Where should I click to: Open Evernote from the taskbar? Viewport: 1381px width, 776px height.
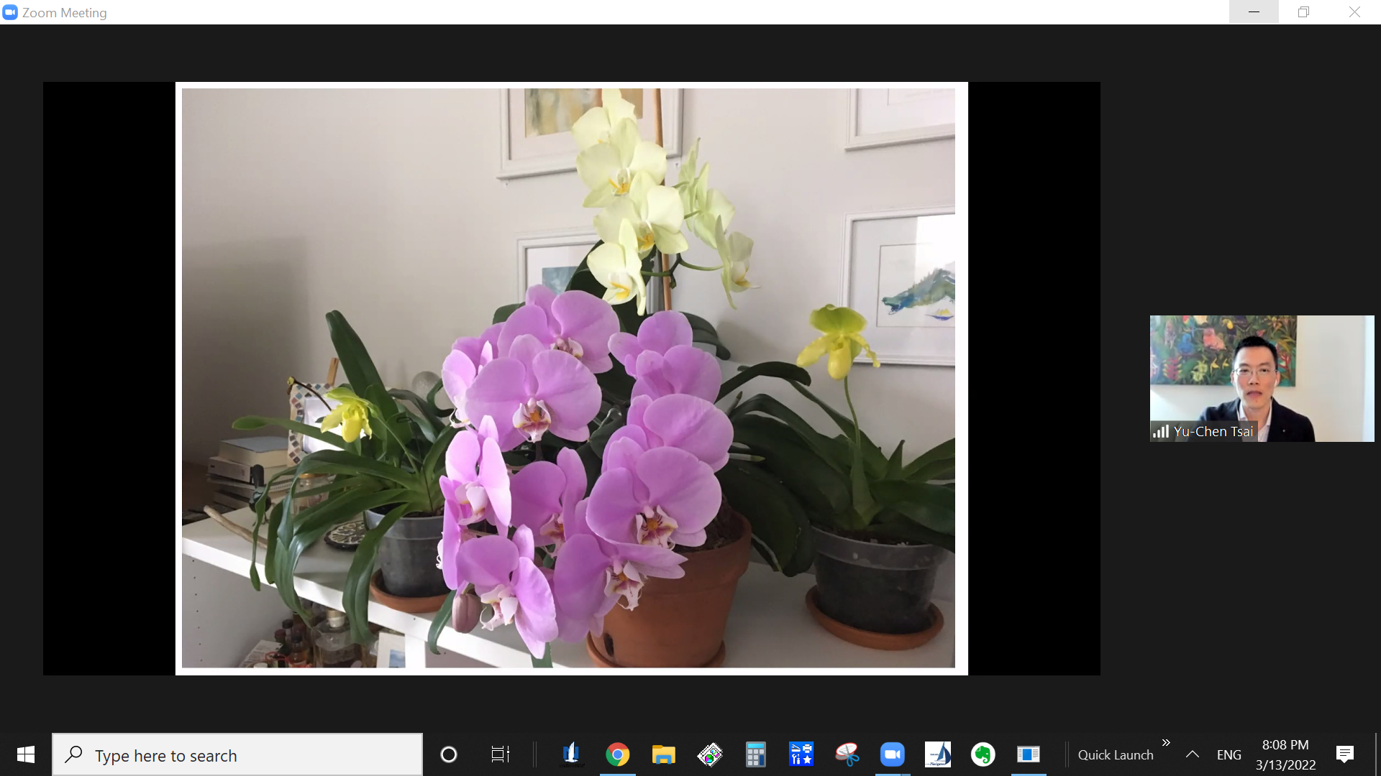983,754
